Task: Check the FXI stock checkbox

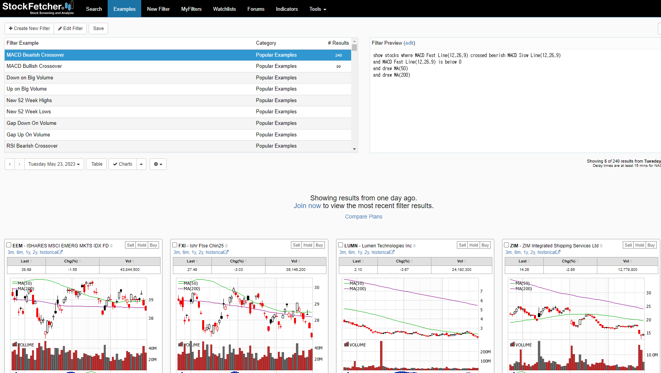Action: [x=174, y=245]
